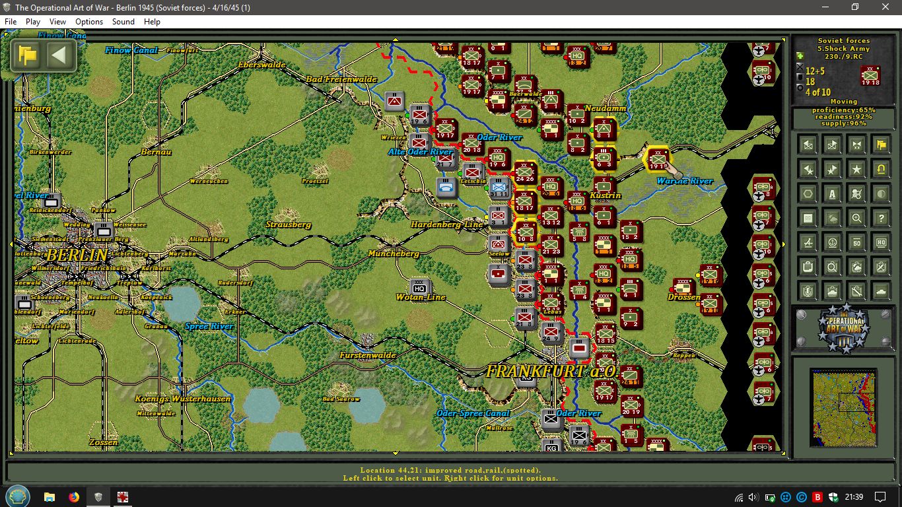Click the anchor circle button
This screenshot has height=507, width=902.
click(x=833, y=242)
